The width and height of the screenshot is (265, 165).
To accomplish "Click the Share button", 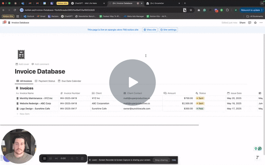I will click(x=242, y=22).
